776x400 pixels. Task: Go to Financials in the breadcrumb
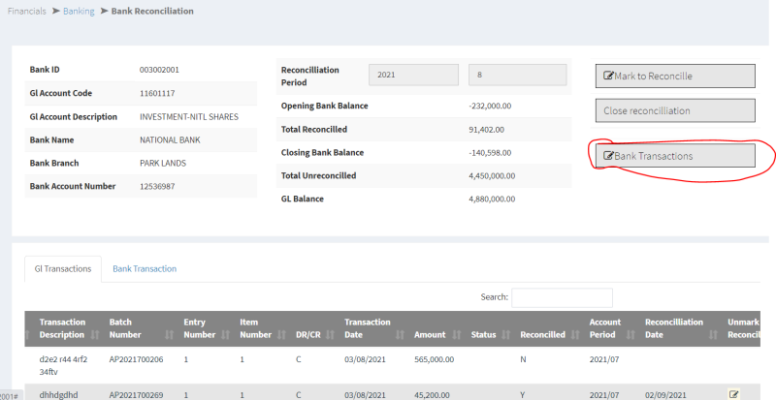coord(27,11)
